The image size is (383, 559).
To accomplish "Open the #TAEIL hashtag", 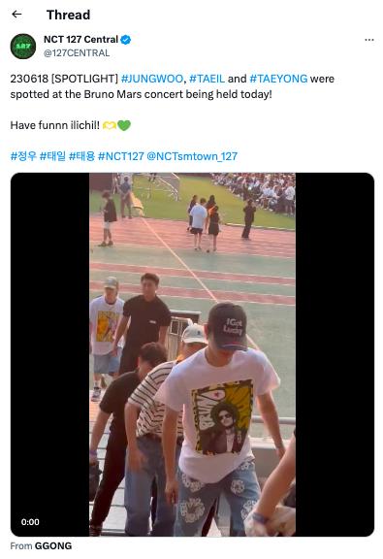I will (207, 79).
